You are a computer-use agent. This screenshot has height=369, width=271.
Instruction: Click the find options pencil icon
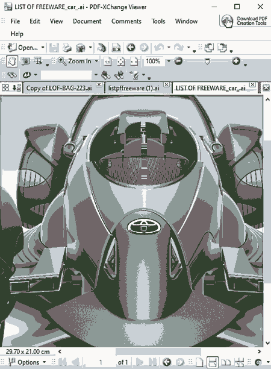click(x=135, y=75)
